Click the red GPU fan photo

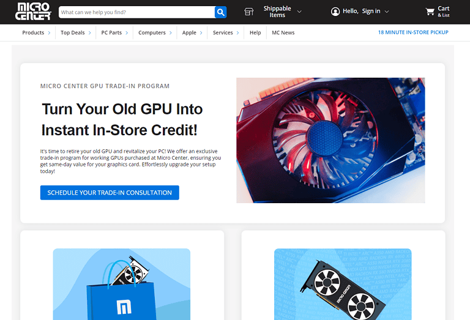pos(330,140)
